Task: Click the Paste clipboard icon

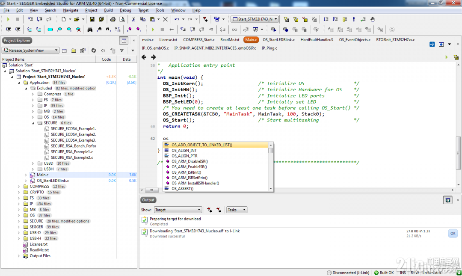Action: 152,19
